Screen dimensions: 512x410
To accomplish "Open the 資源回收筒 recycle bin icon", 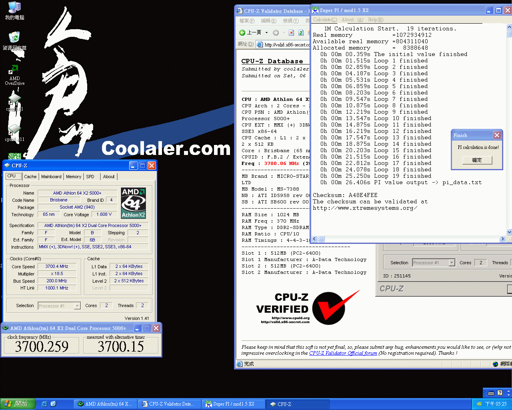I will pos(14,41).
